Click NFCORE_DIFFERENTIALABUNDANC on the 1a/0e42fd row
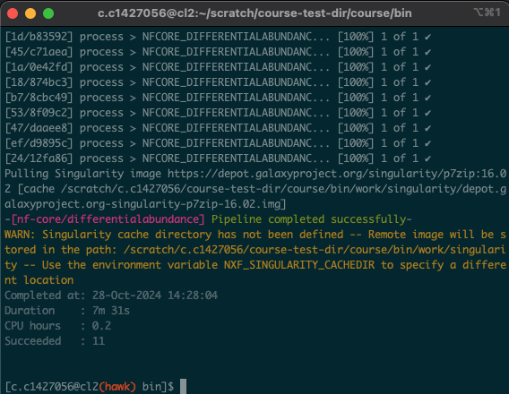 [228, 67]
